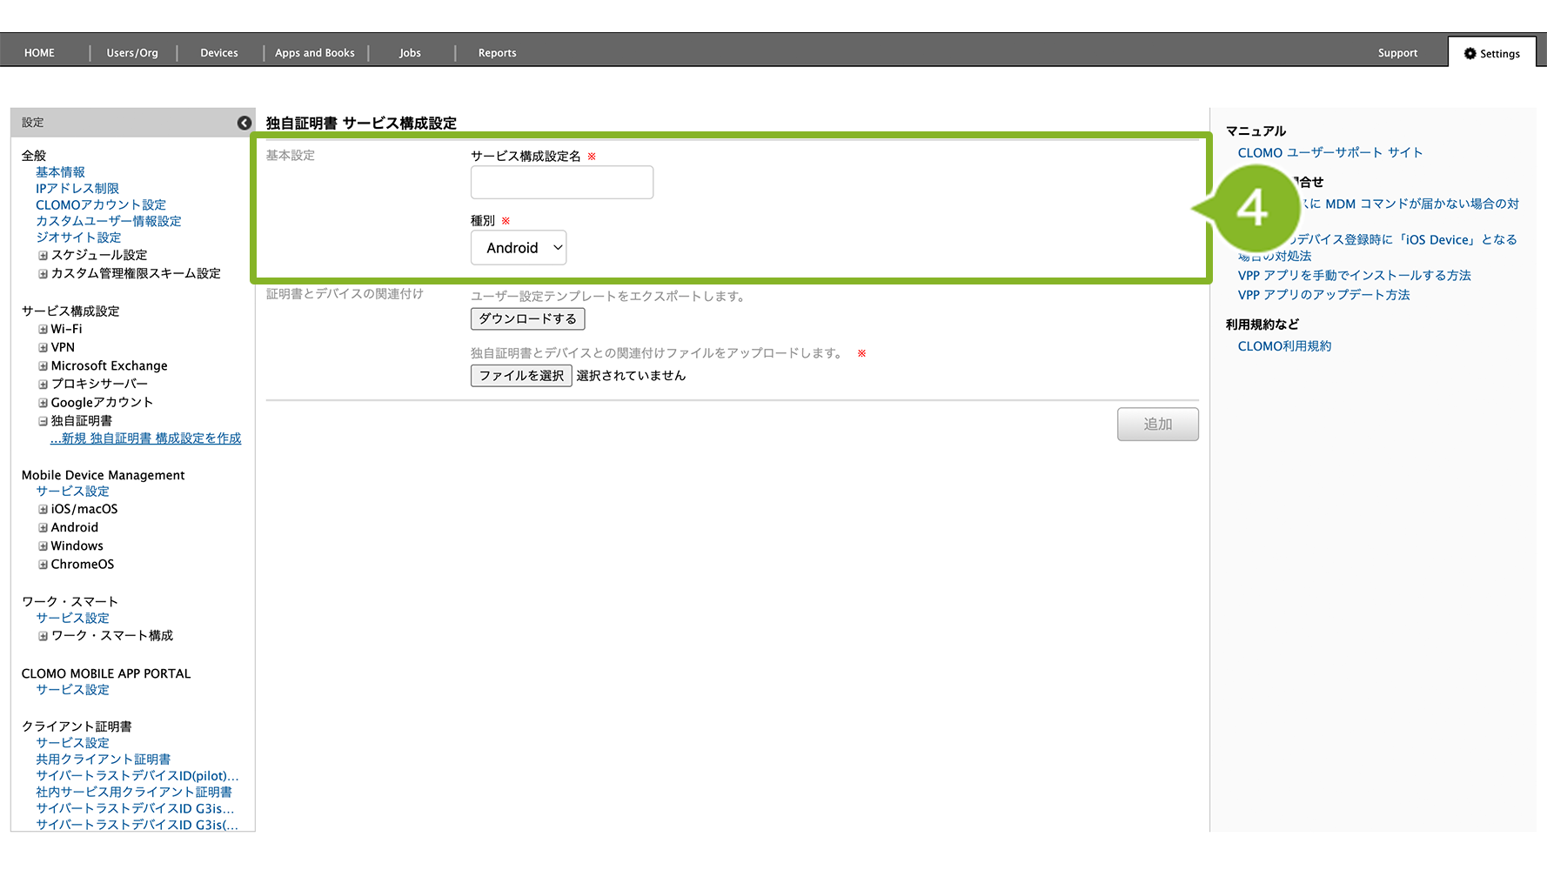Open the Devices menu tab

[219, 53]
